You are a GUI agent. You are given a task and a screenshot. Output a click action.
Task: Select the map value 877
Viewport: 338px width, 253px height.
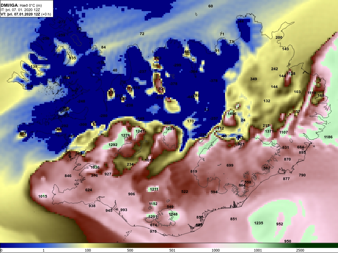pos(286,179)
